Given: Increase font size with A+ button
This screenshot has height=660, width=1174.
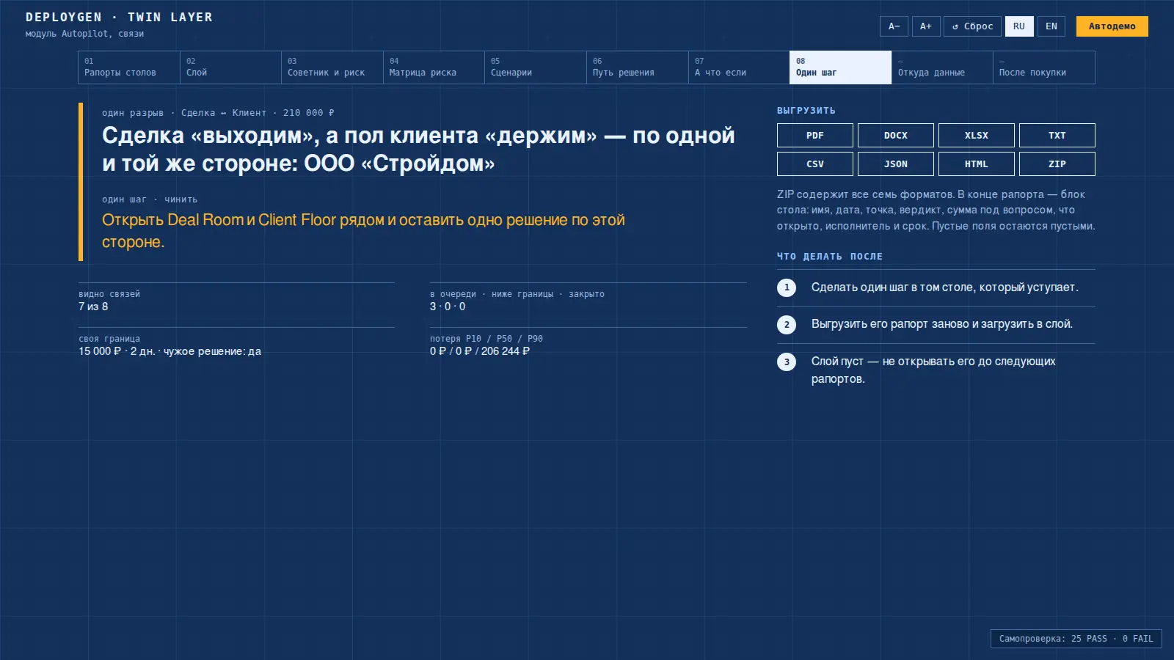Looking at the screenshot, I should click(926, 26).
